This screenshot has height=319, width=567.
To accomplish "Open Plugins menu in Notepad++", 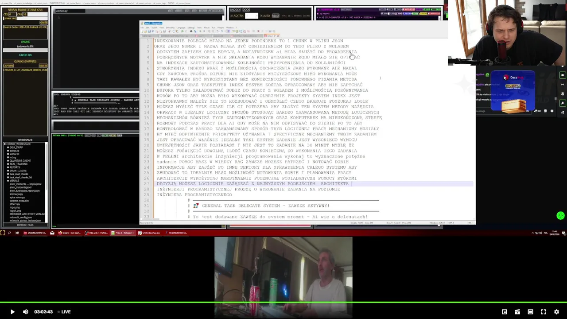I will tap(221, 28).
